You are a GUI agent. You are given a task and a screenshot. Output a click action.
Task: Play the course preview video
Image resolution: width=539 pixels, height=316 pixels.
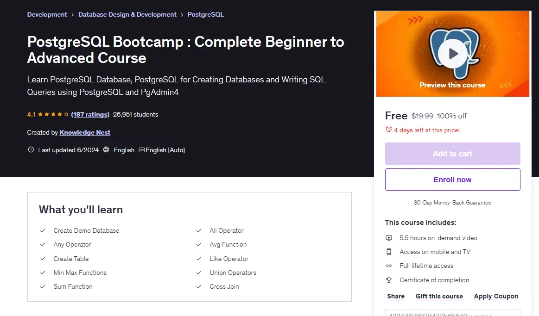coord(453,54)
